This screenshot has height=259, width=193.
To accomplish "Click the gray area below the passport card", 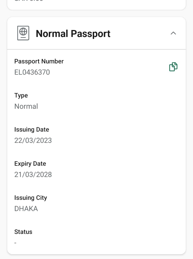I will click(96, 257).
